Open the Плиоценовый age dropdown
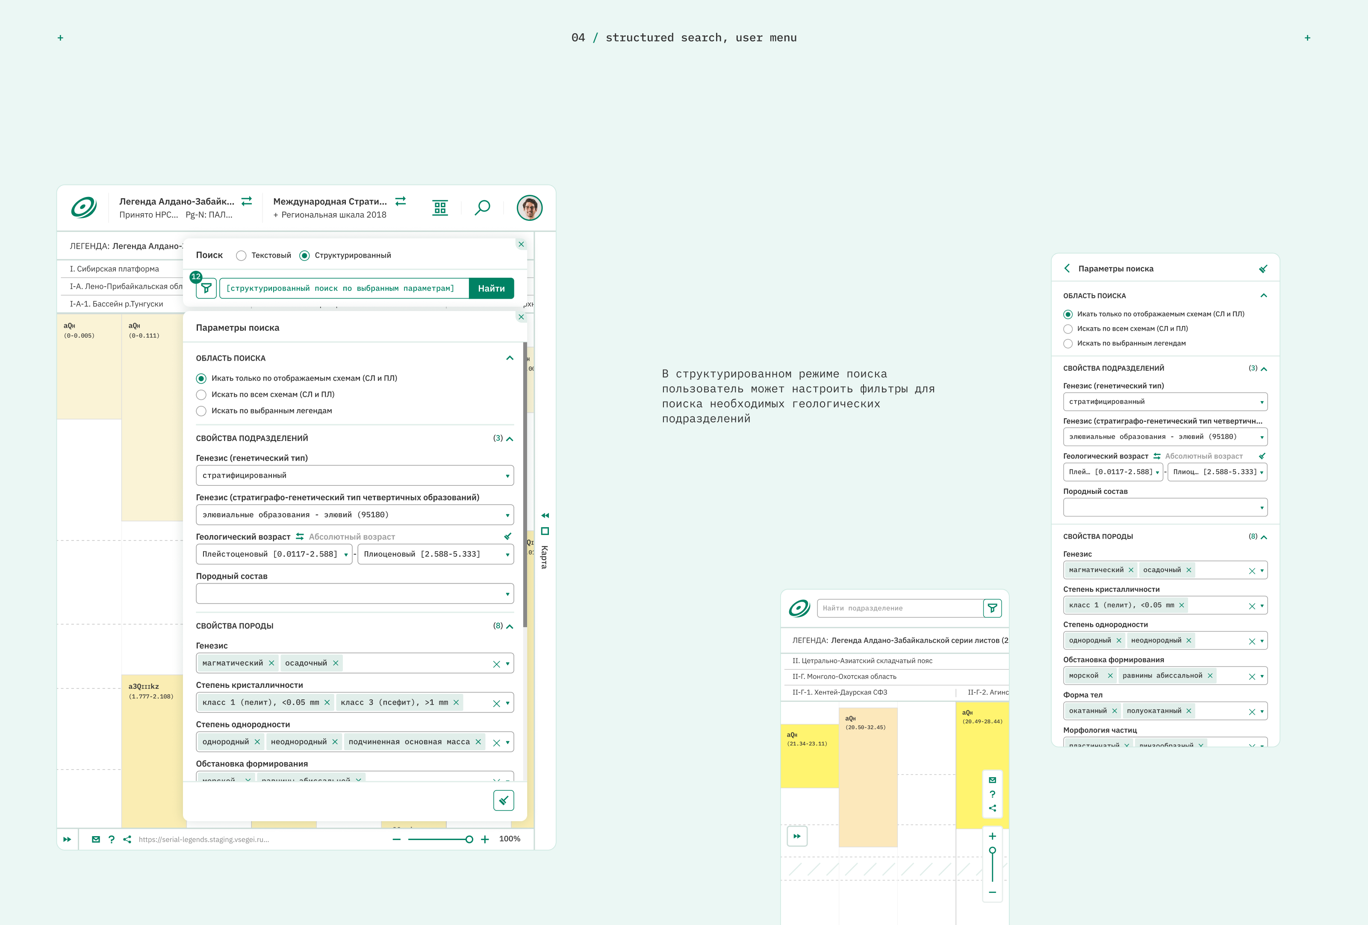The image size is (1368, 925). (x=436, y=554)
